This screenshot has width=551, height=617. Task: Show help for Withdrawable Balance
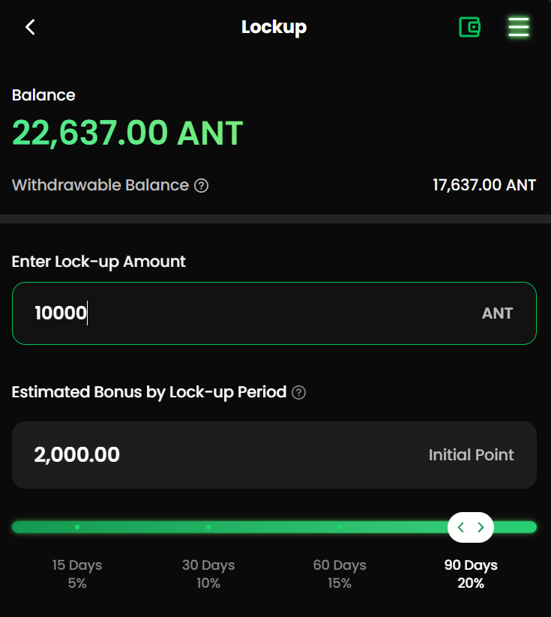coord(201,185)
